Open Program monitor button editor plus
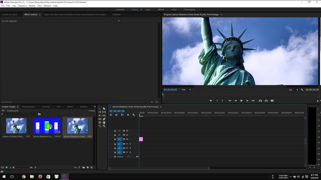The width and height of the screenshot is (321, 180). [x=317, y=101]
